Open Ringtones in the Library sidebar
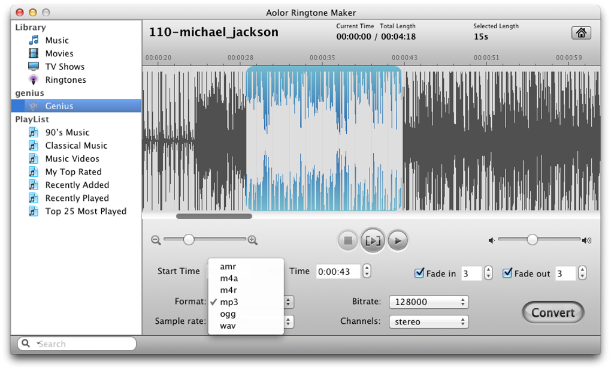Image resolution: width=611 pixels, height=370 pixels. point(65,80)
